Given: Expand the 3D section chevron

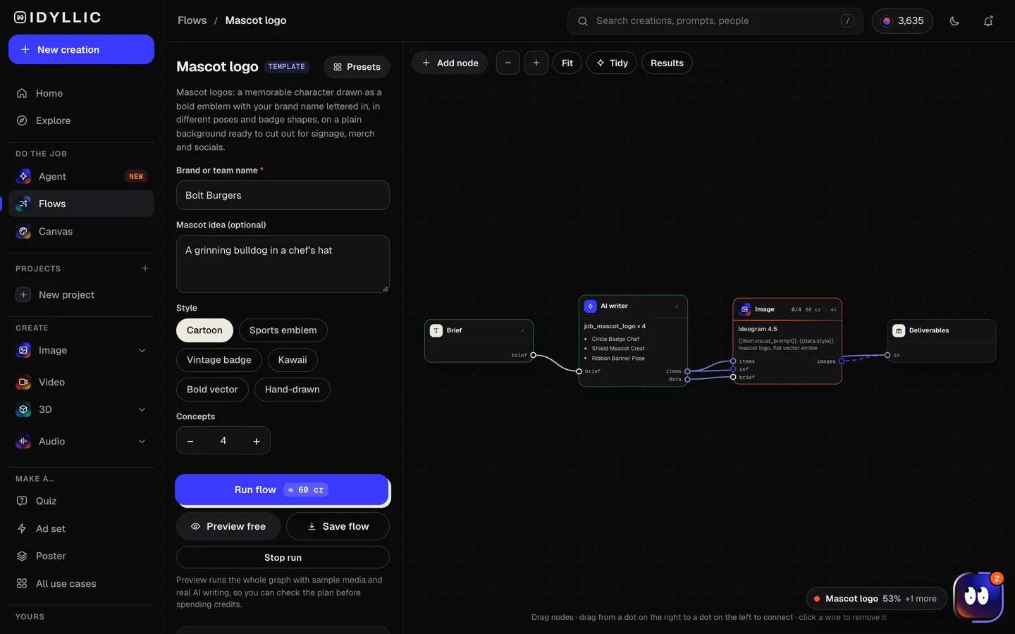Looking at the screenshot, I should click(142, 410).
